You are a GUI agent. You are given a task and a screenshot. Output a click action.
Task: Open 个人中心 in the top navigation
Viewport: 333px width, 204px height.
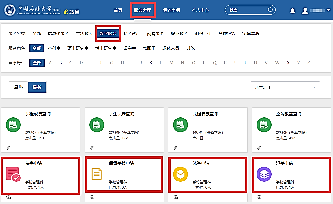(200, 10)
